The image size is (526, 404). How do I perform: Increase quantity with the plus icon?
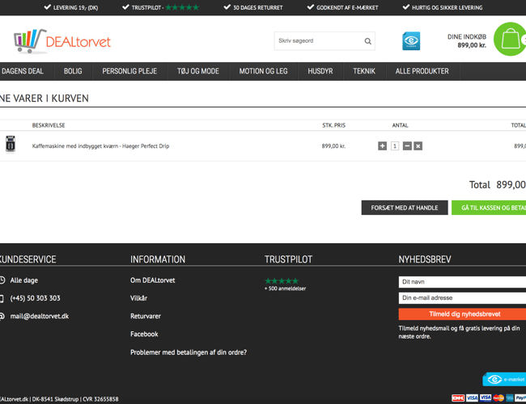(382, 146)
